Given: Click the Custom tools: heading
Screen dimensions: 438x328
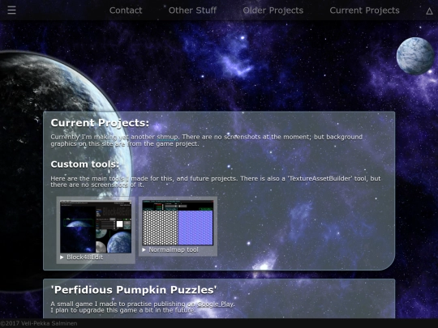Looking at the screenshot, I should [x=85, y=164].
